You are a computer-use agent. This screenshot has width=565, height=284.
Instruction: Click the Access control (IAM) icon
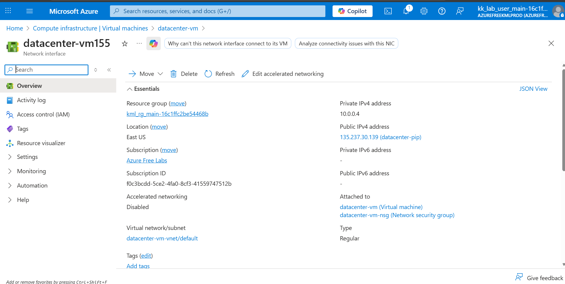pos(10,115)
